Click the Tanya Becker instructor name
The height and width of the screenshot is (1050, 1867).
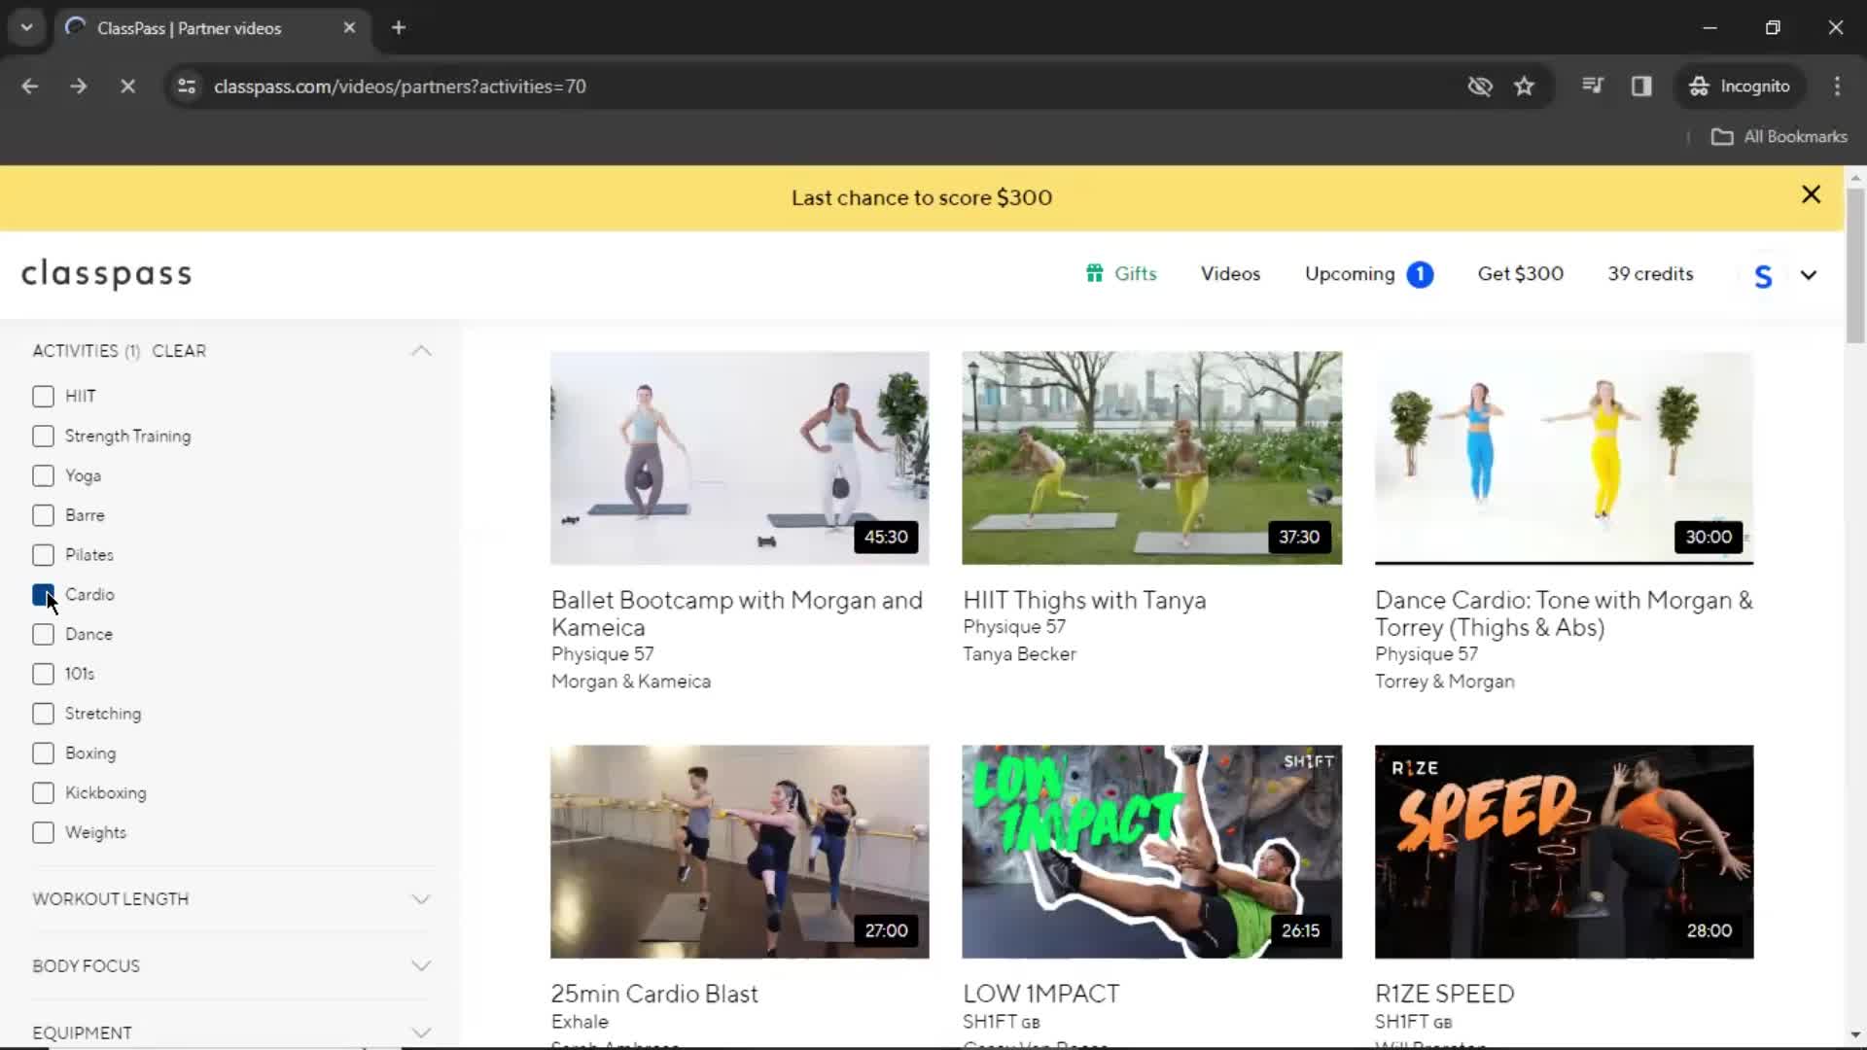click(1019, 654)
